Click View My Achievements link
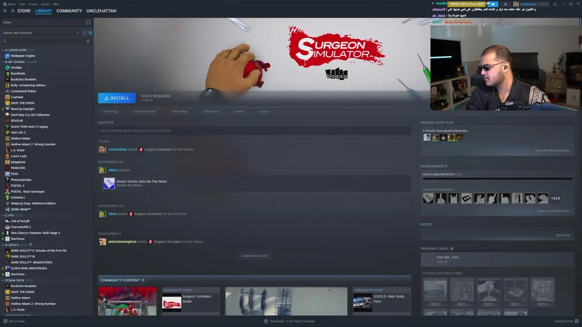The height and width of the screenshot is (327, 582). click(x=553, y=211)
